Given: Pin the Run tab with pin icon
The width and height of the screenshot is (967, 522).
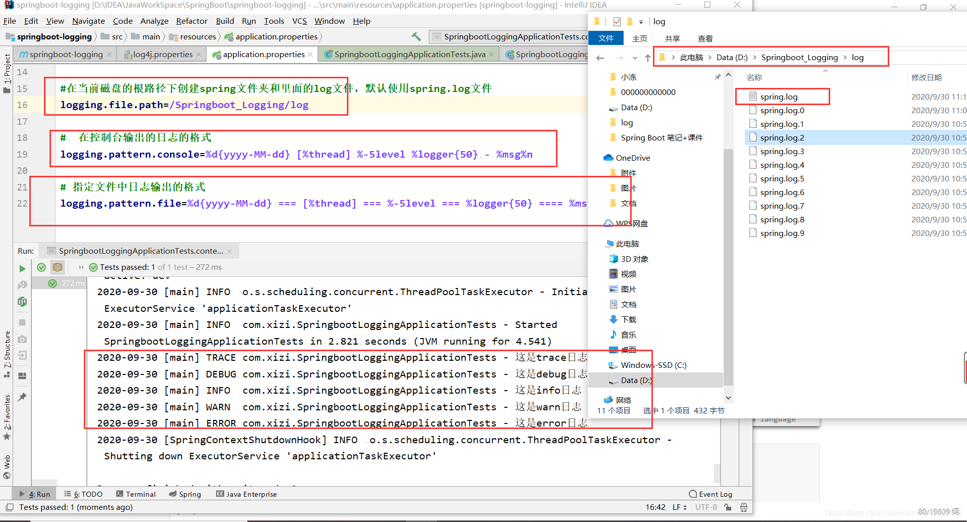Looking at the screenshot, I should (x=22, y=397).
